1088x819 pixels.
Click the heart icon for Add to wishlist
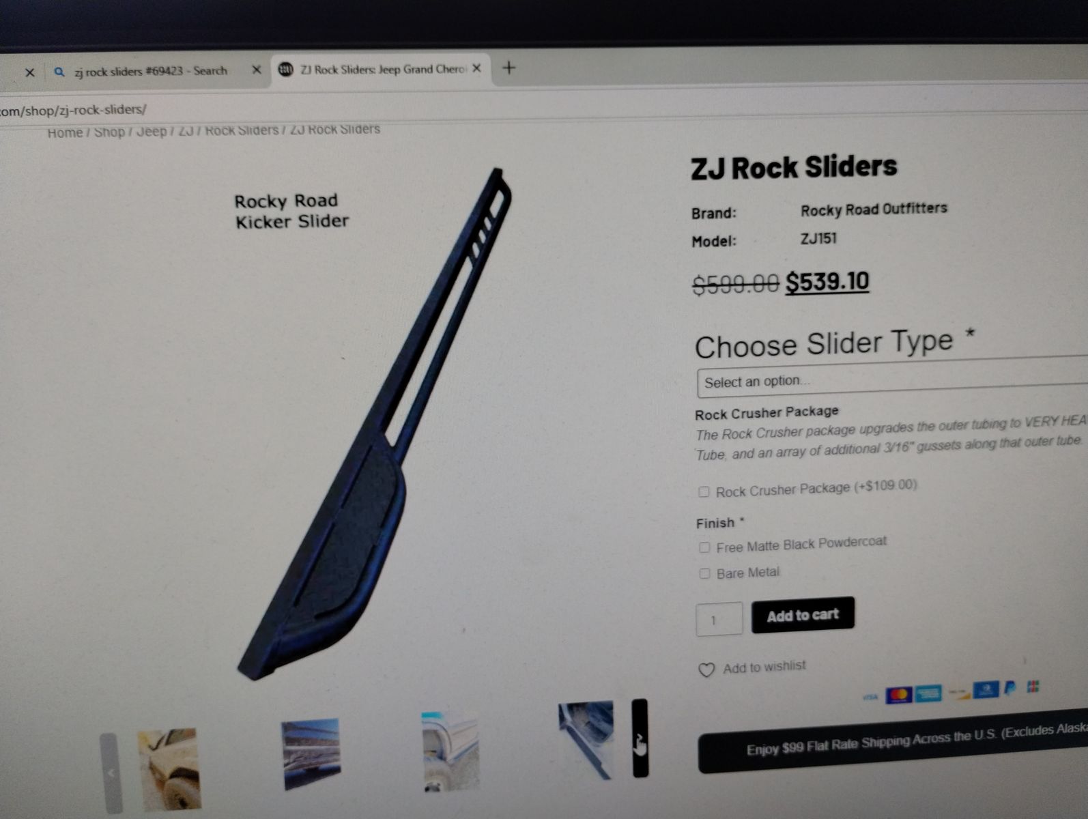(x=706, y=670)
